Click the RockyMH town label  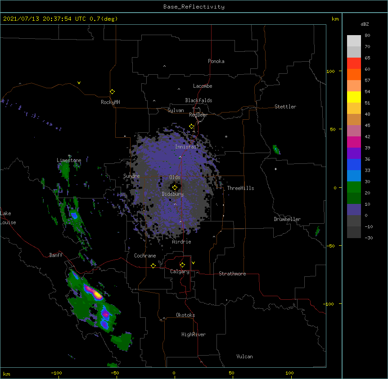point(110,102)
